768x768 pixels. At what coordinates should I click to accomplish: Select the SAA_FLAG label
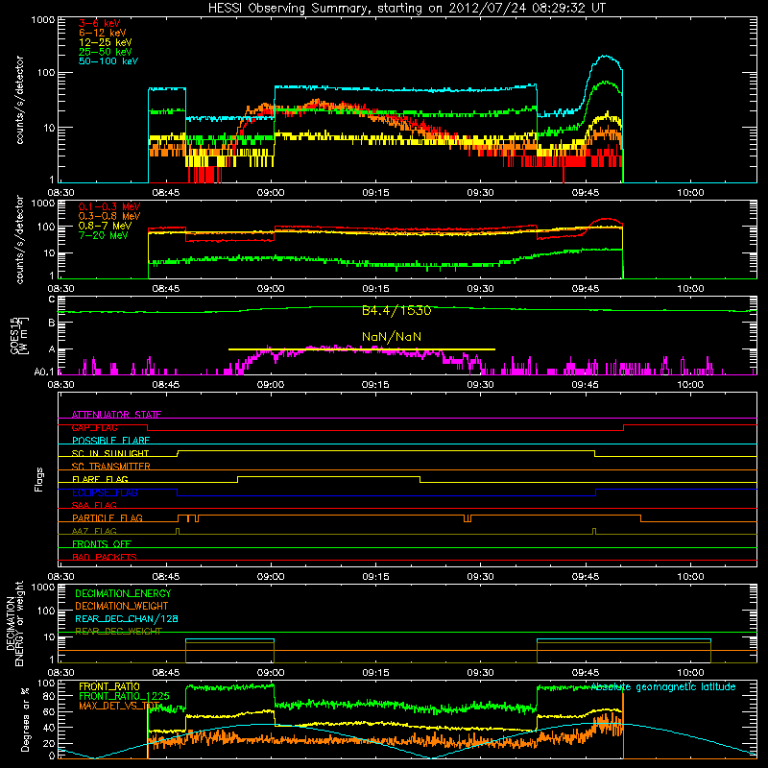click(94, 505)
